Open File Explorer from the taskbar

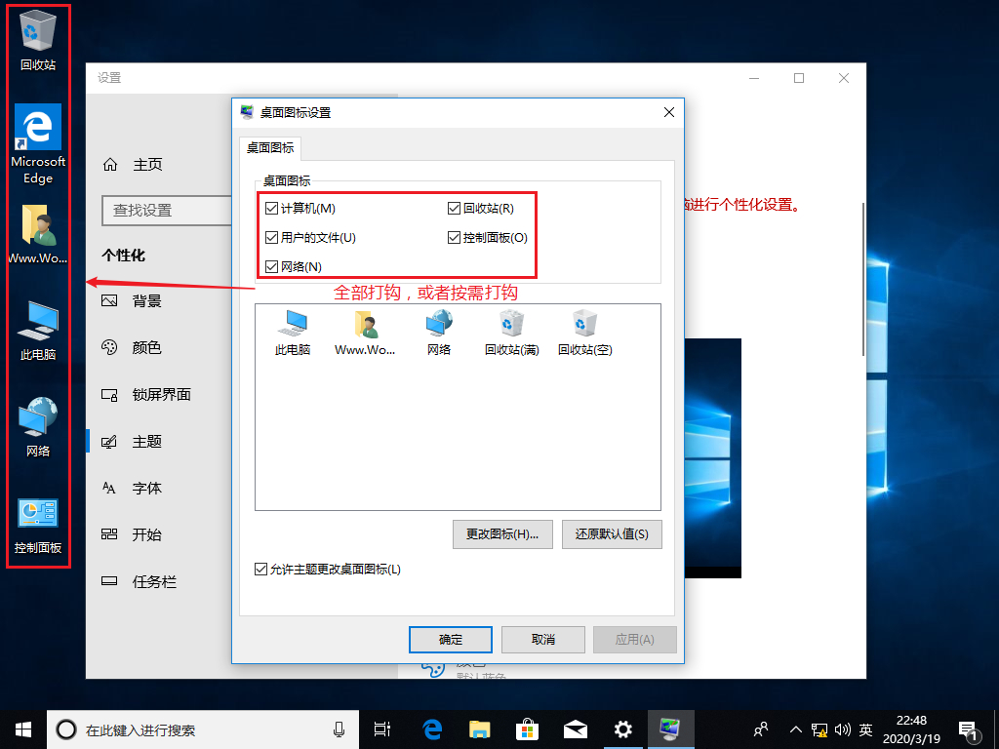click(479, 729)
